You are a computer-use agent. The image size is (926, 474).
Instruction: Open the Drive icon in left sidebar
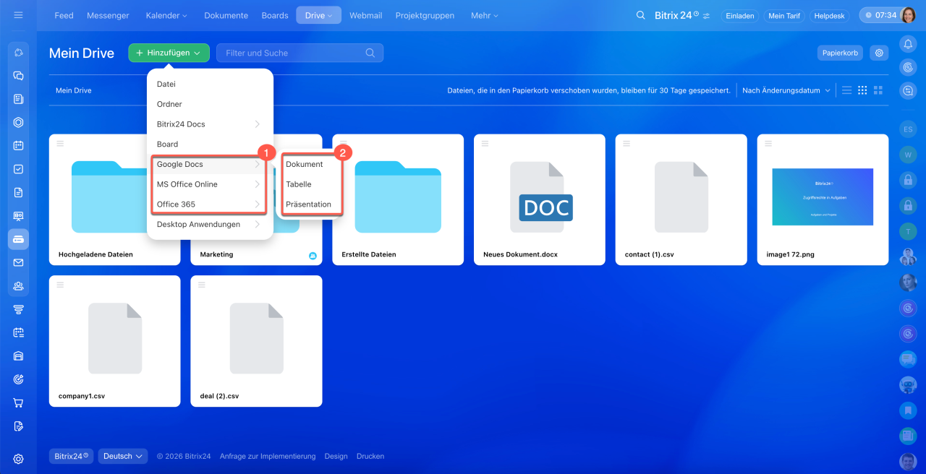pyautogui.click(x=19, y=239)
